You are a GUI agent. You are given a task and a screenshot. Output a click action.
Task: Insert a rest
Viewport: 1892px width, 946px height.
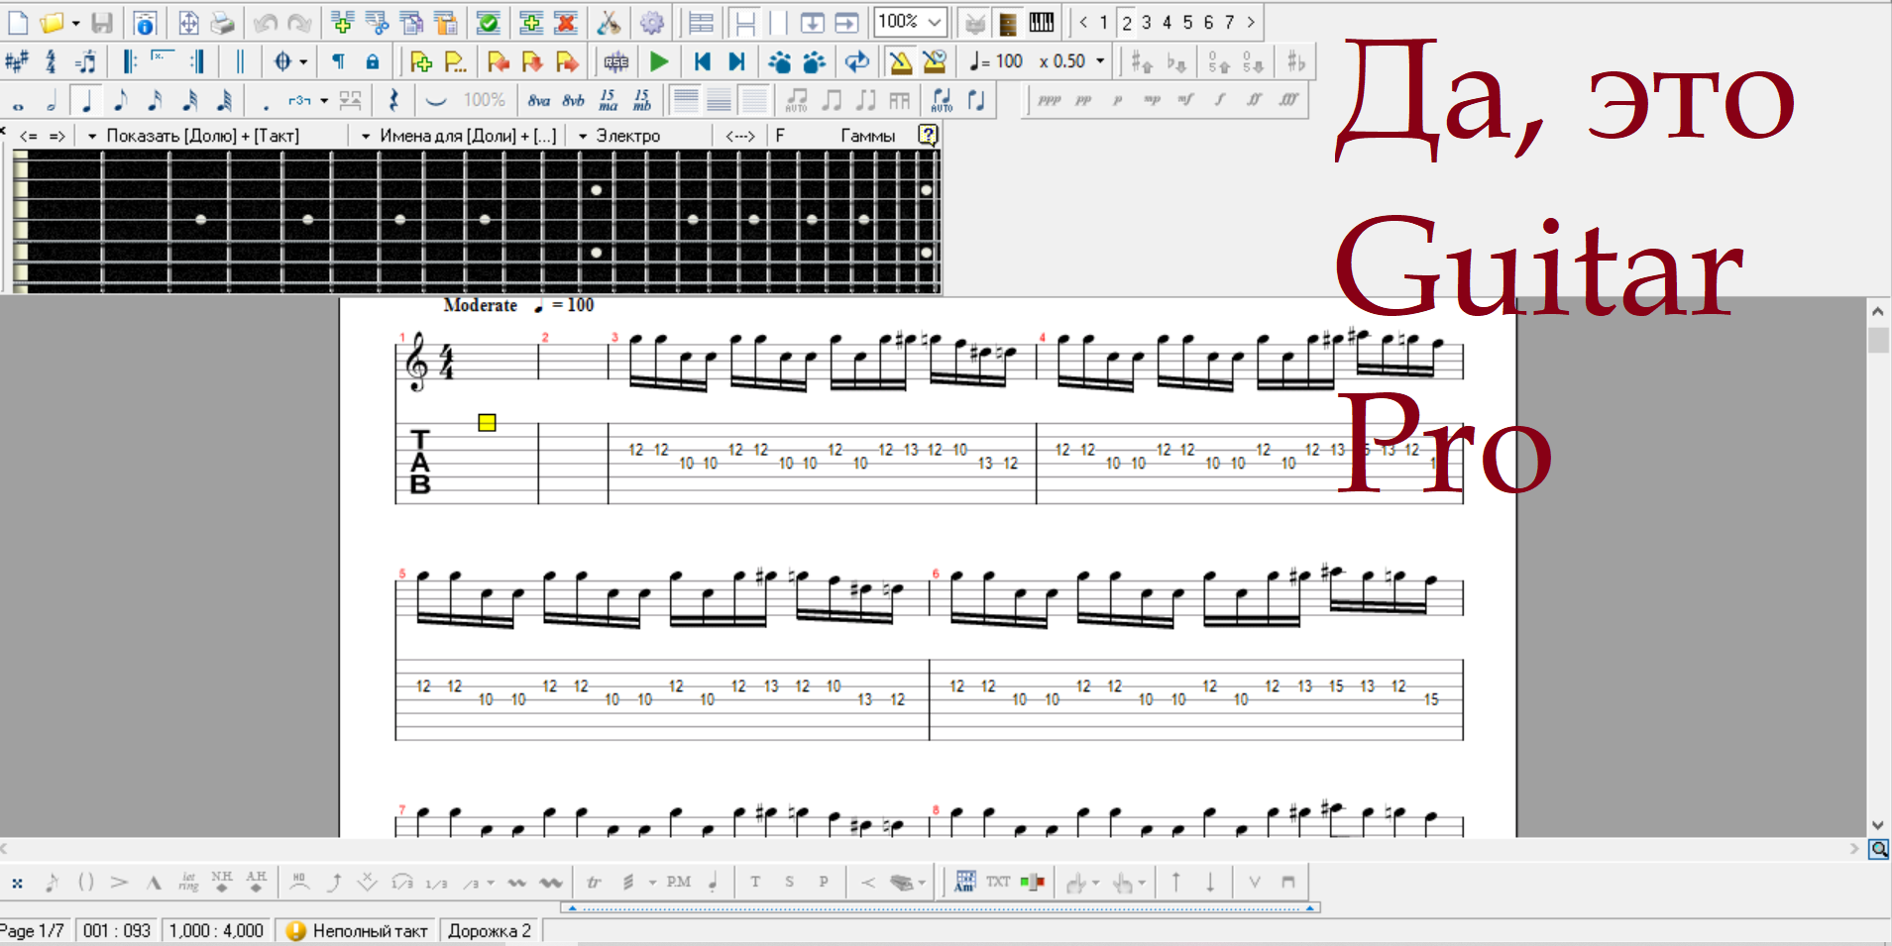pyautogui.click(x=393, y=100)
